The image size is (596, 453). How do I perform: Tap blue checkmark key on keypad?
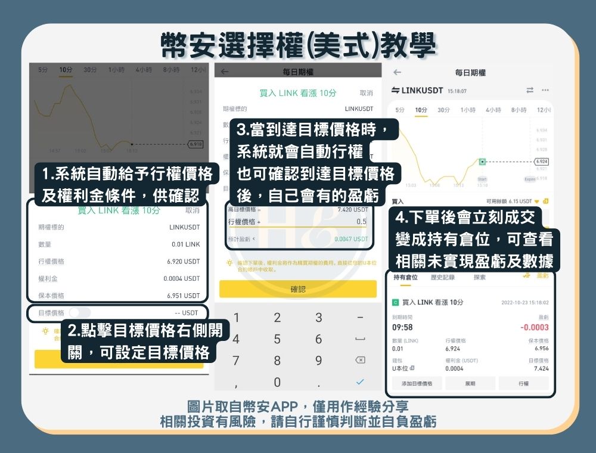360,381
